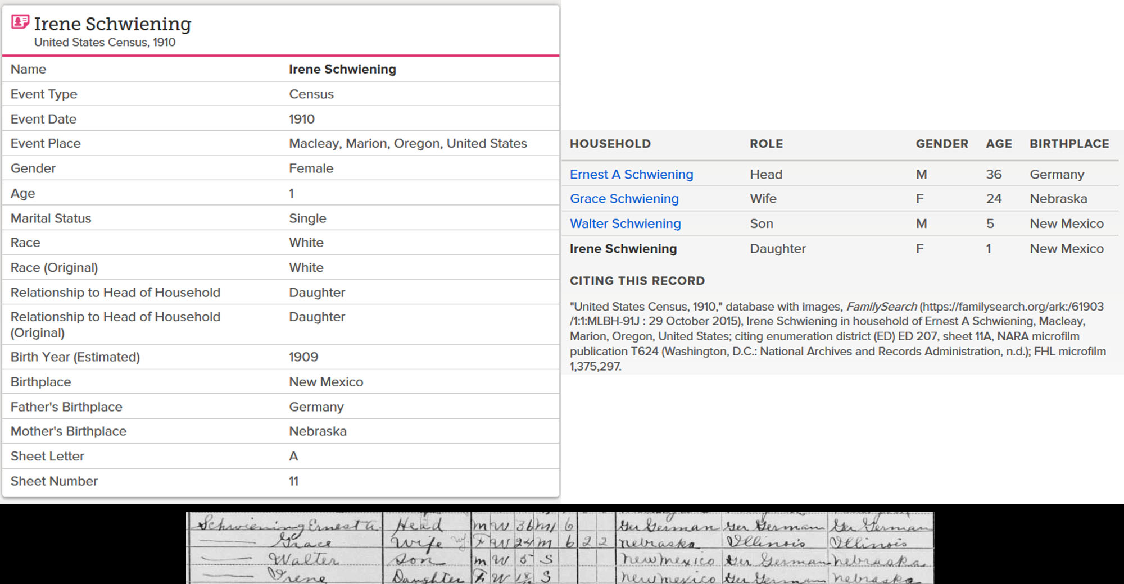Click the pink record icon beside Irene Schwiening

(x=20, y=22)
